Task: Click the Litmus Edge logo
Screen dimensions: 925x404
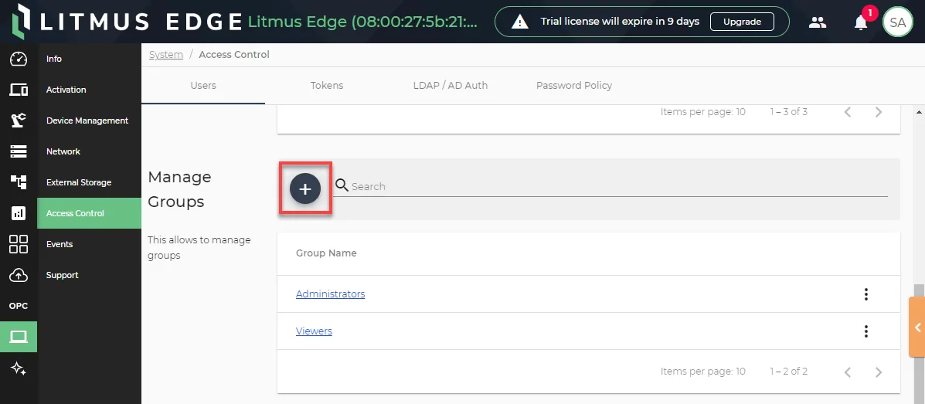Action: (126, 22)
